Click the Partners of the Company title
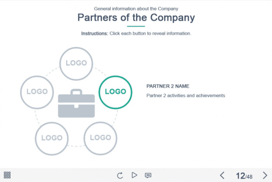The width and height of the screenshot is (272, 182). click(x=136, y=18)
